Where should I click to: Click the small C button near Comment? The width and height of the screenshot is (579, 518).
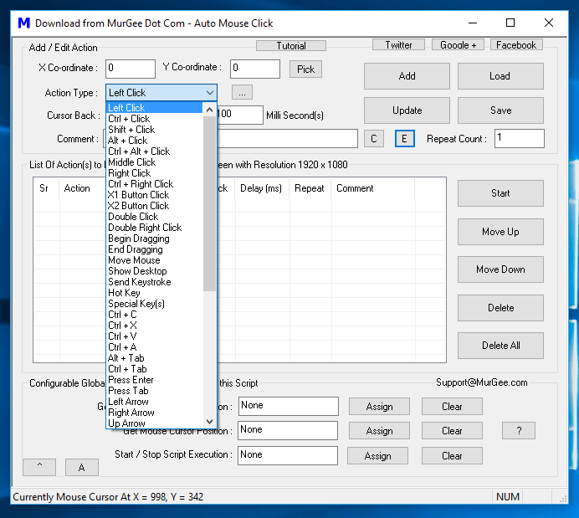click(x=374, y=139)
